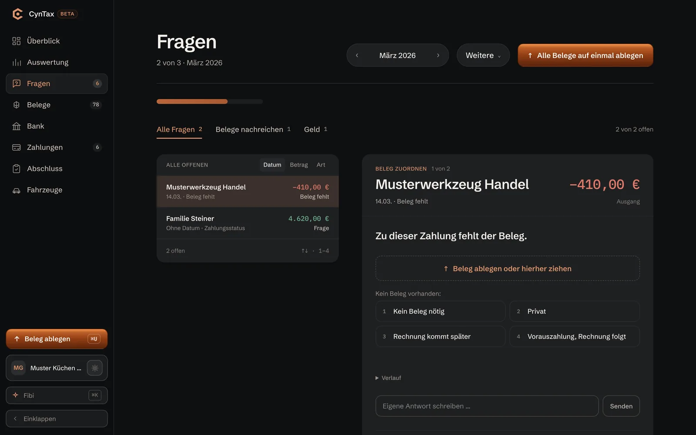
Task: Open the Fahrzeuge section
Action: (x=57, y=190)
